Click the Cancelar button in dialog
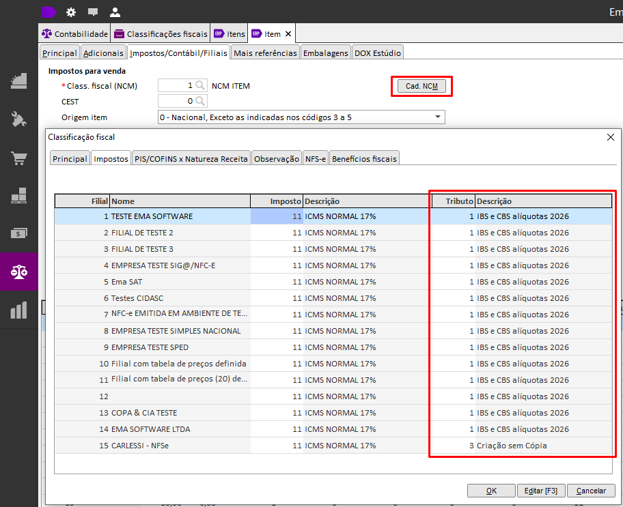Image resolution: width=623 pixels, height=507 pixels. [x=591, y=491]
